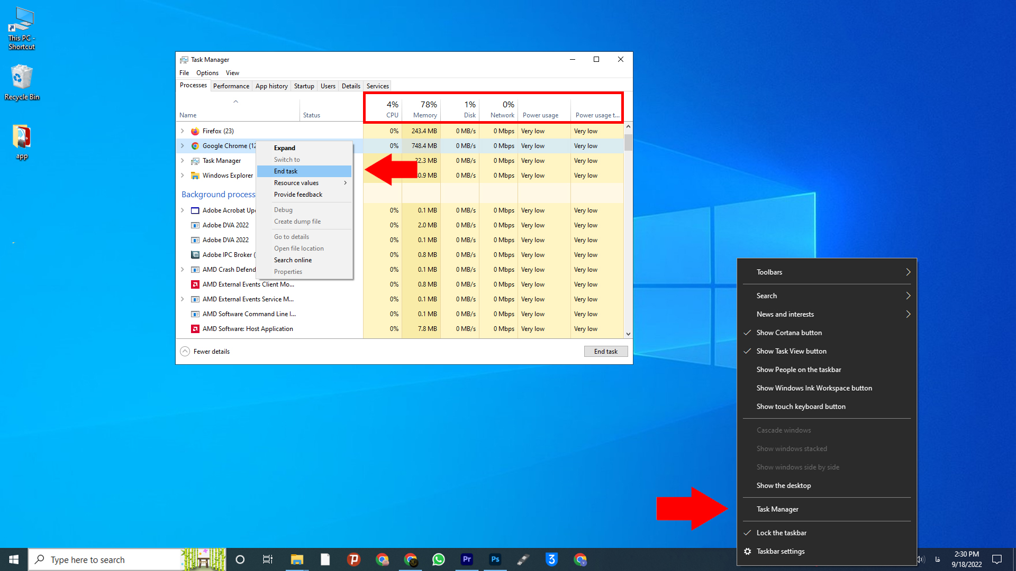The height and width of the screenshot is (571, 1016).
Task: Enable Show People on the taskbar
Action: tap(827, 370)
